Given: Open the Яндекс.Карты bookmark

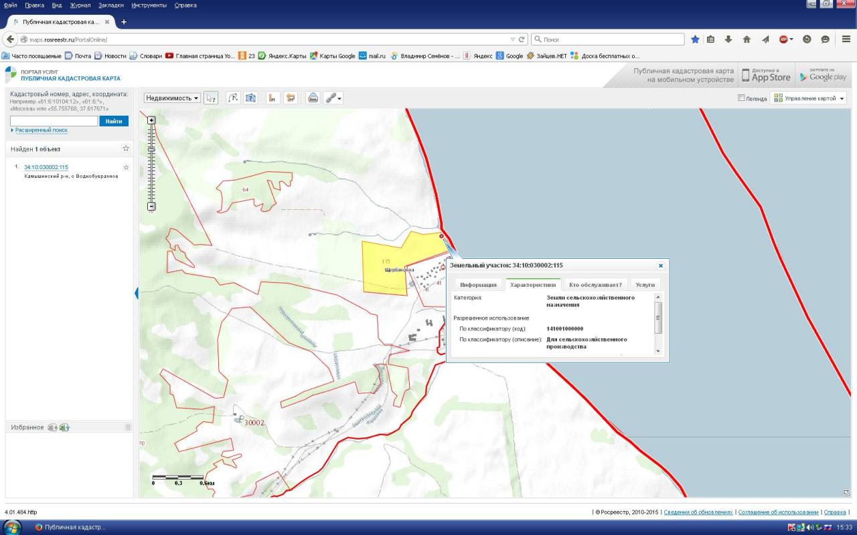Looking at the screenshot, I should pyautogui.click(x=282, y=56).
